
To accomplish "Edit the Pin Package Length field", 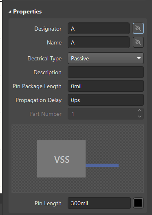I will click(x=106, y=86).
